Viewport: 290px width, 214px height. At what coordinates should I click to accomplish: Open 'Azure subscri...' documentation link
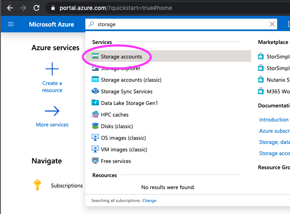[x=274, y=131]
